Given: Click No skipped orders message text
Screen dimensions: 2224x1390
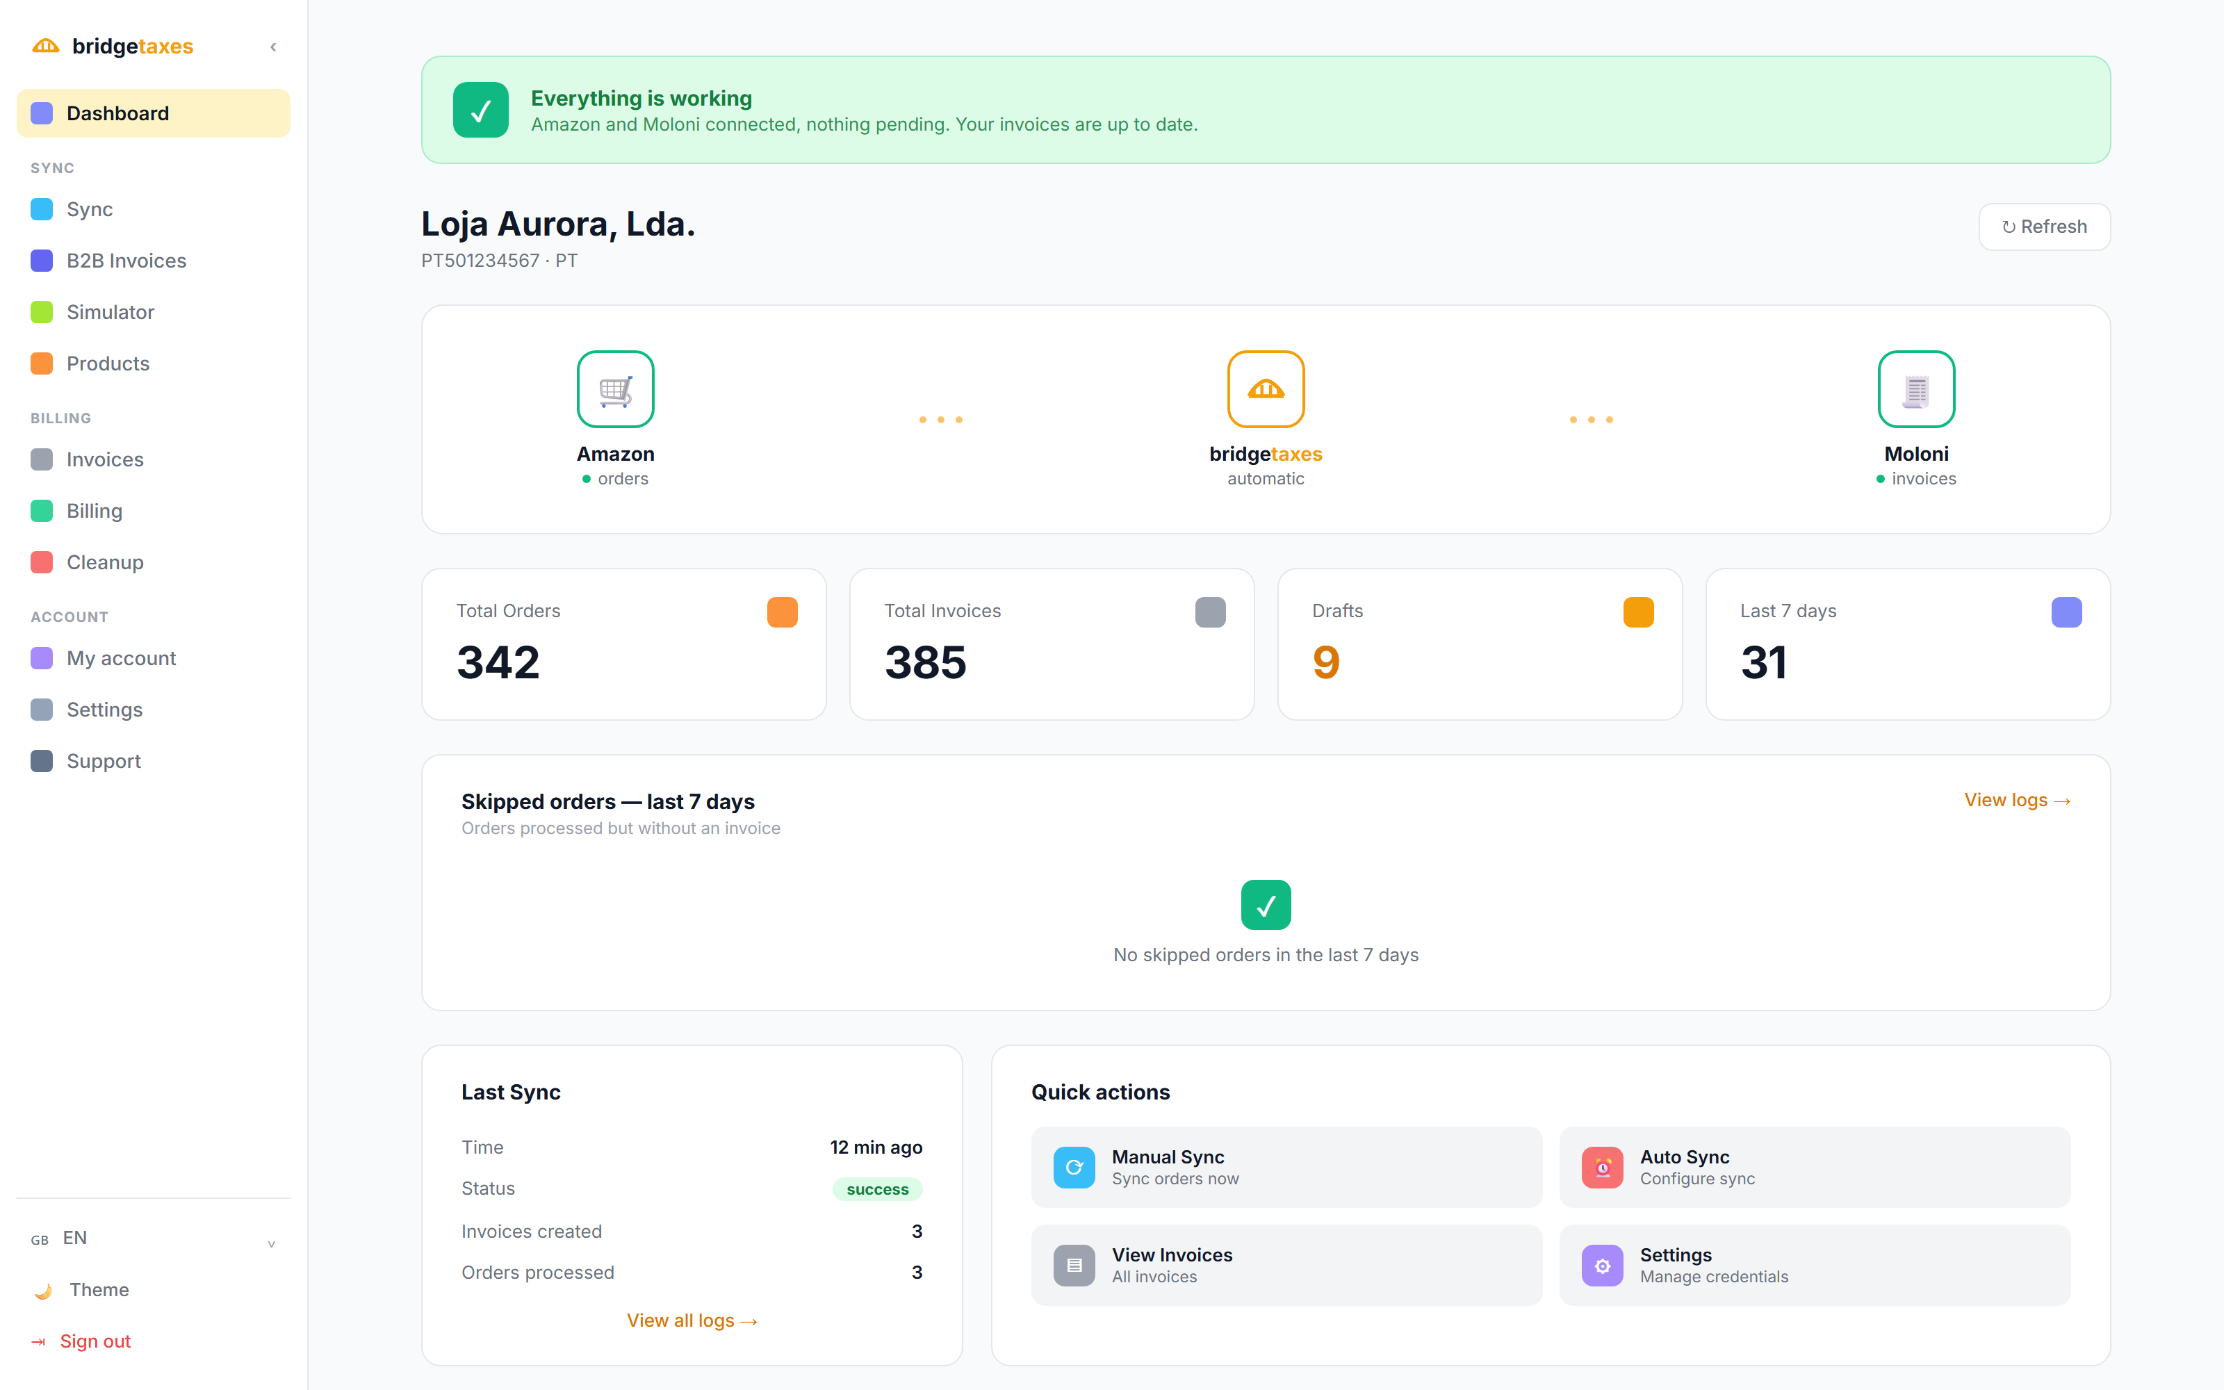Looking at the screenshot, I should 1266,954.
